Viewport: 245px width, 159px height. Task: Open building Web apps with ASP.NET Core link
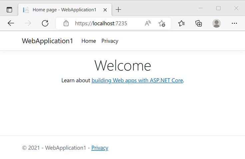(x=137, y=80)
